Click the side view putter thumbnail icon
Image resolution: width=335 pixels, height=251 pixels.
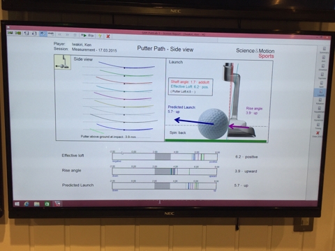tap(62, 62)
